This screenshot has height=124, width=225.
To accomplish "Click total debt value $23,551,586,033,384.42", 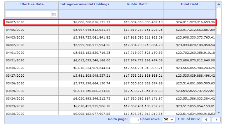I will pyautogui.click(x=195, y=99).
